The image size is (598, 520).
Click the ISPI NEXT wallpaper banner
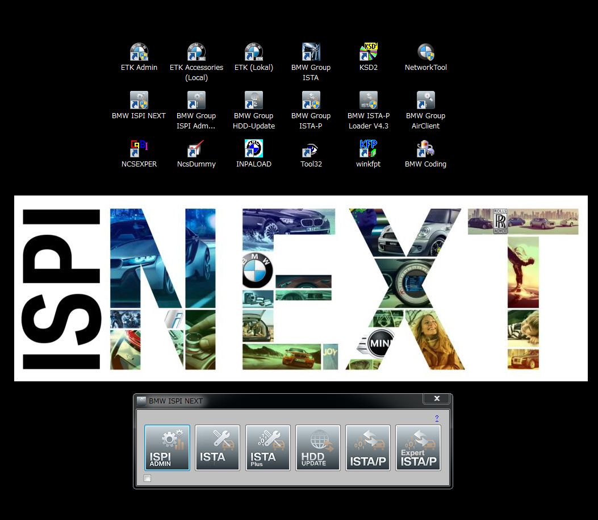pyautogui.click(x=301, y=289)
